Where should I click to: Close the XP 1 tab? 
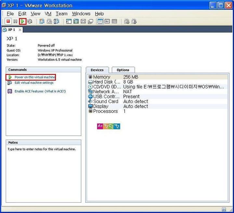point(20,30)
